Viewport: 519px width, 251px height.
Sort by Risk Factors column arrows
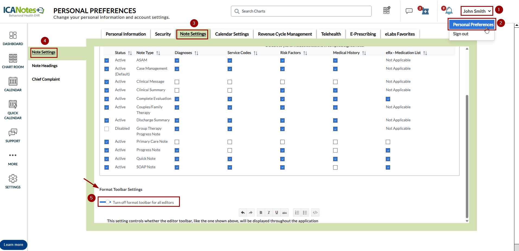click(305, 53)
